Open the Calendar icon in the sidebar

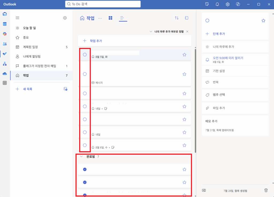click(5, 24)
